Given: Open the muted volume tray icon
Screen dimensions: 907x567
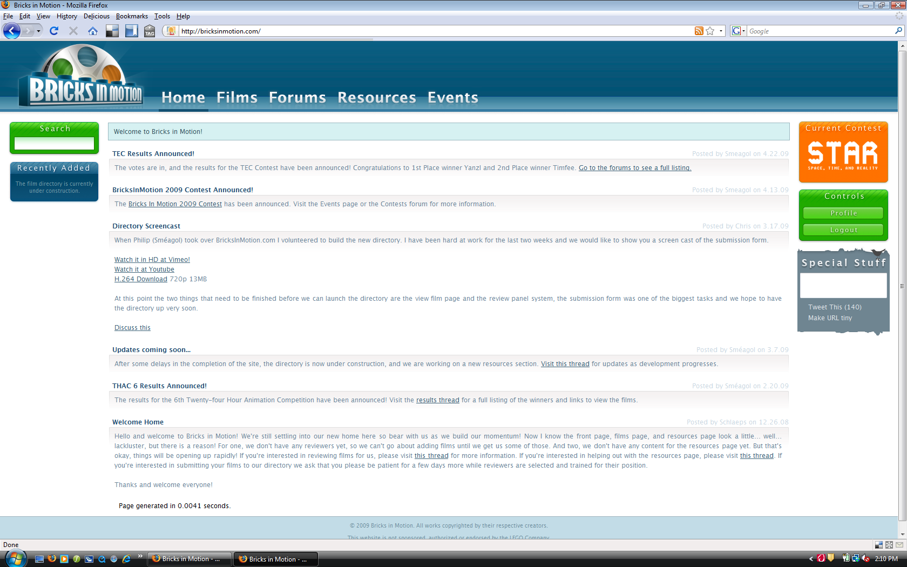Looking at the screenshot, I should 865,558.
